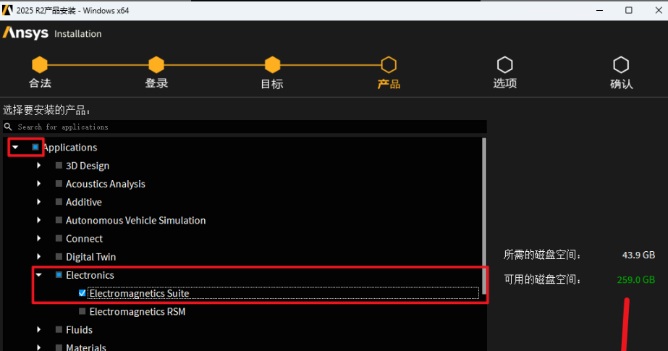Click the 选项 step hexagon icon
The image size is (668, 351).
[x=504, y=64]
